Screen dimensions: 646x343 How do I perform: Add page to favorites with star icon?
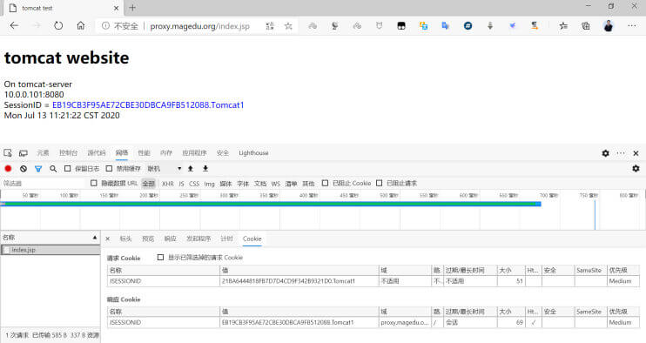[288, 26]
